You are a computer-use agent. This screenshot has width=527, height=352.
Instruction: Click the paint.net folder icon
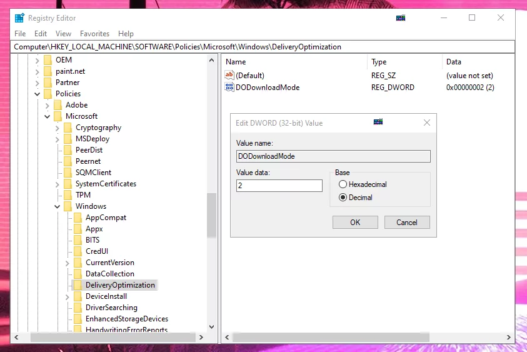tap(48, 71)
